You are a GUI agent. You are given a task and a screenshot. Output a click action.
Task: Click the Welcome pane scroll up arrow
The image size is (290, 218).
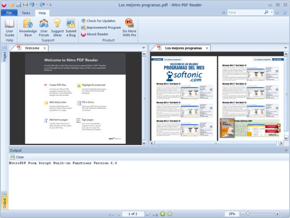click(x=144, y=54)
